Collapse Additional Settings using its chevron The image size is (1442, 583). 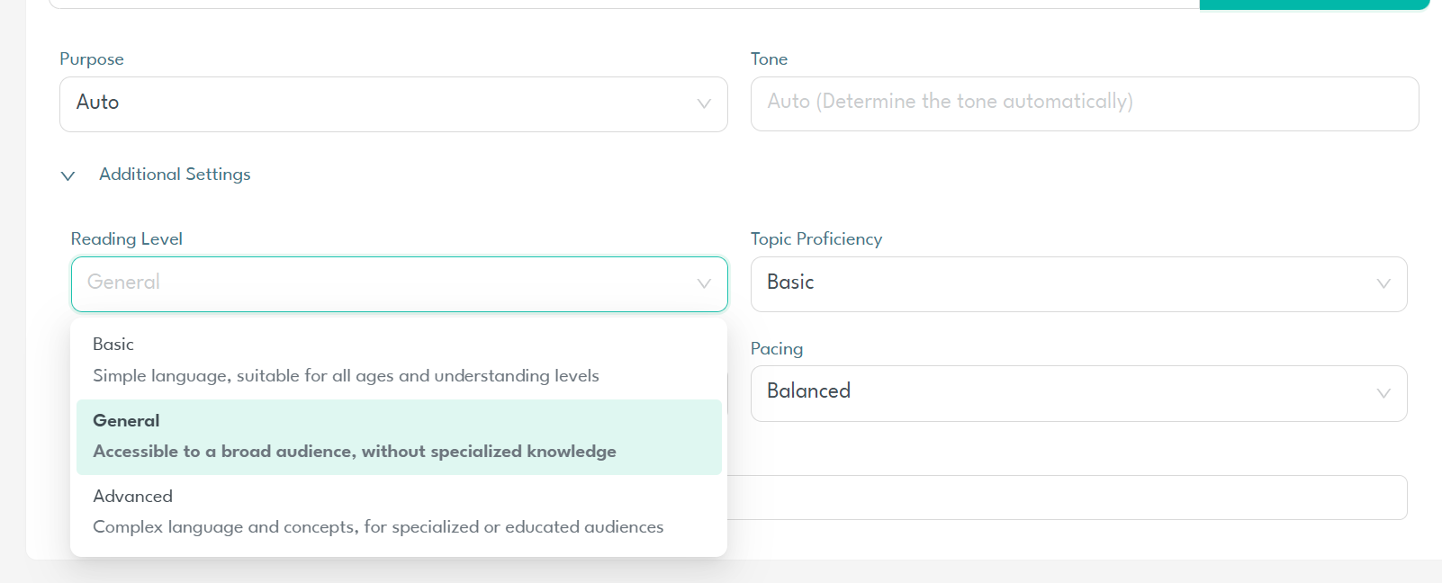pos(68,175)
